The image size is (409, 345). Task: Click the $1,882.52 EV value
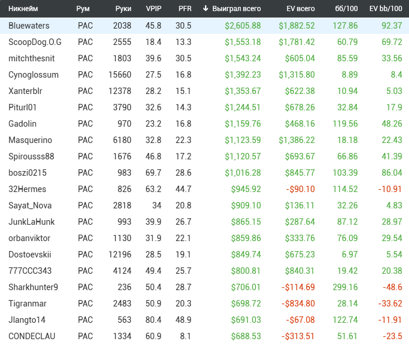297,26
